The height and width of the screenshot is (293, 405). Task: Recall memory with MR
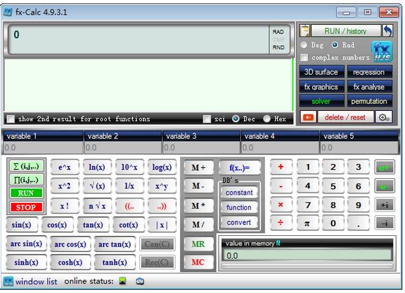pos(198,244)
